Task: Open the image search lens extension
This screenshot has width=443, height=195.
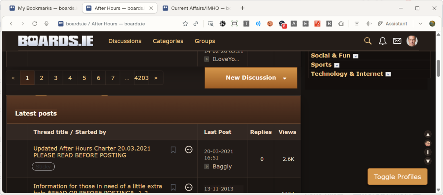Action: click(x=211, y=24)
